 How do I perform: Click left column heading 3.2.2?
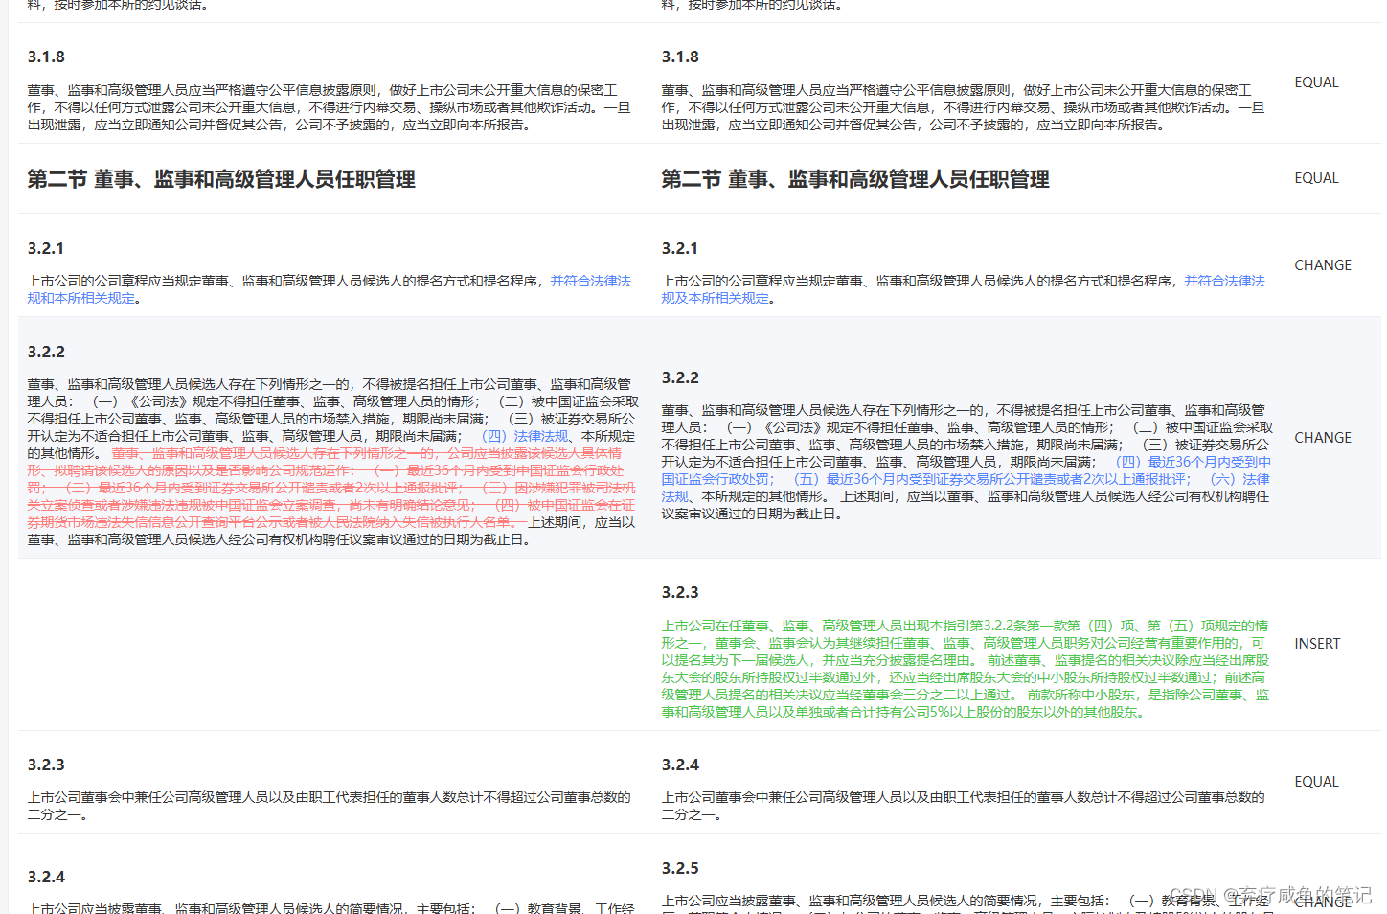[x=46, y=353]
